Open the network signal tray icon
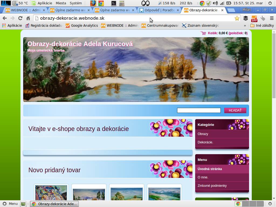This screenshot has width=276, height=207. coord(222,3)
